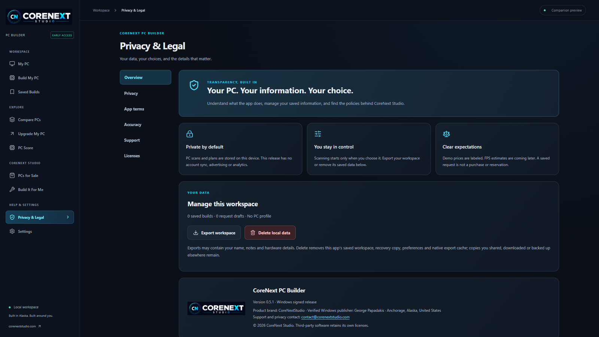This screenshot has width=599, height=337.
Task: Click the copyright 2026 CoreNext Studio line
Action: (x=311, y=325)
